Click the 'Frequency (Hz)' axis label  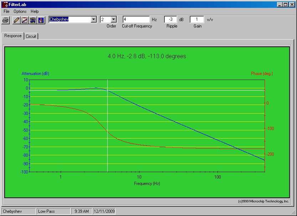147,184
